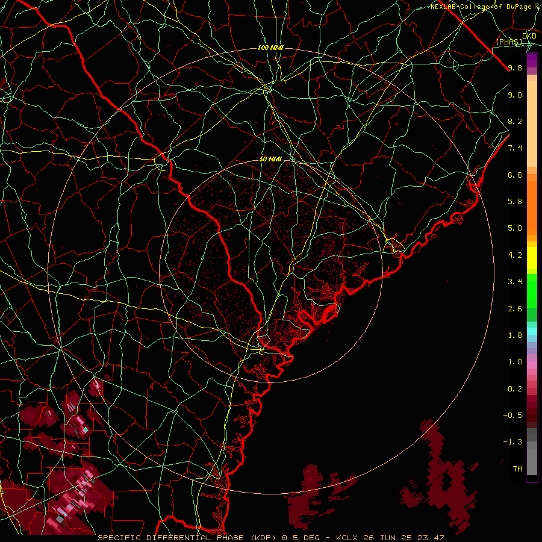This screenshot has width=542, height=542.
Task: Click the "7.4" value on color scale
Action: [x=515, y=148]
